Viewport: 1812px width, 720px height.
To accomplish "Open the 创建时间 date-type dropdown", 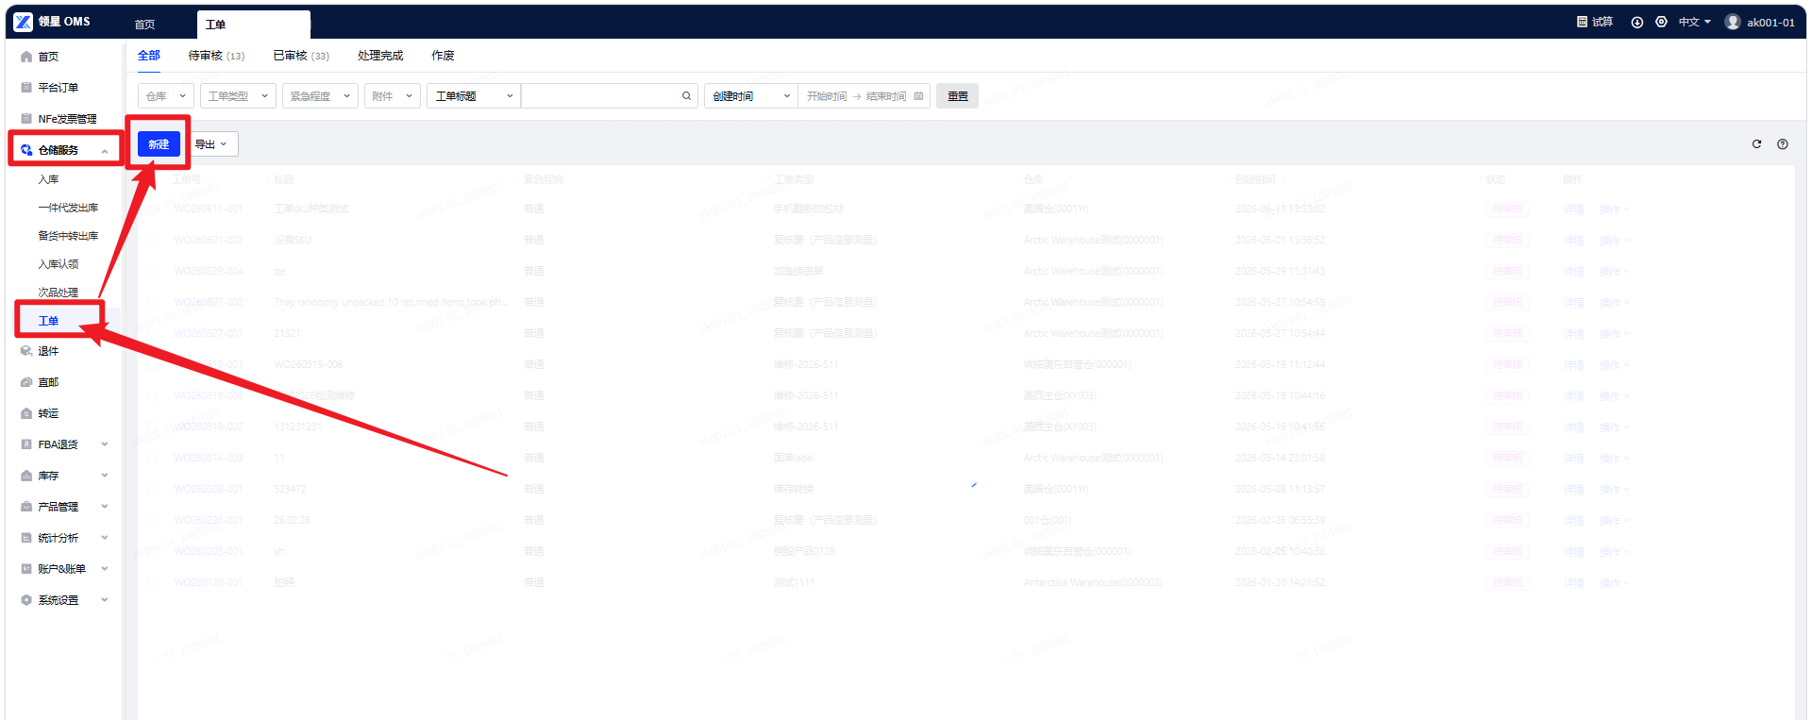I will (x=751, y=96).
